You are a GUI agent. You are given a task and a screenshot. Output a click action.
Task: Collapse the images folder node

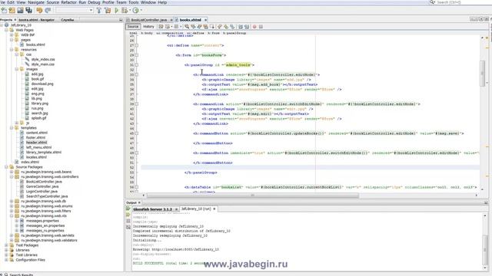click(x=17, y=69)
